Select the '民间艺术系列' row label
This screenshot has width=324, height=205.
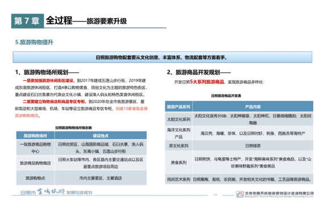178,179
